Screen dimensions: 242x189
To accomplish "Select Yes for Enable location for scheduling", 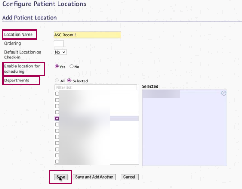I will [57, 67].
